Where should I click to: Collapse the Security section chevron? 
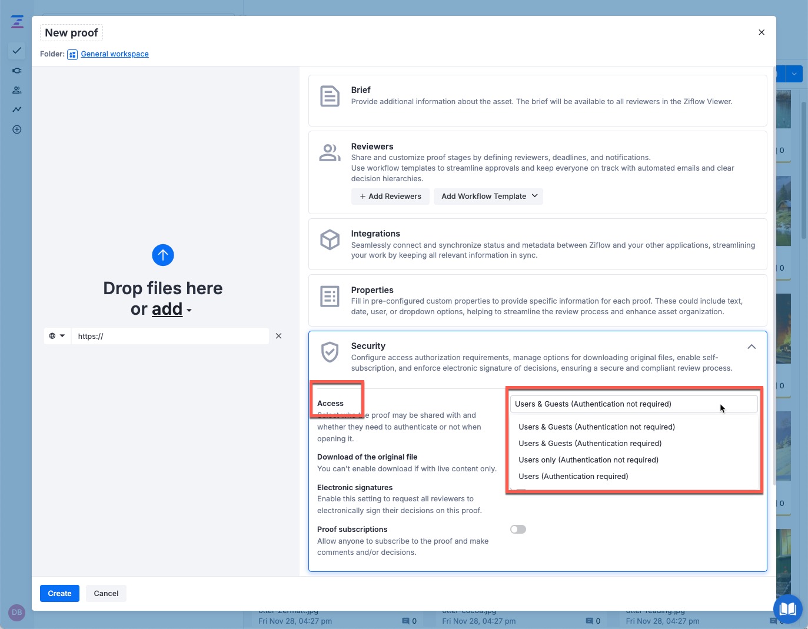point(752,347)
